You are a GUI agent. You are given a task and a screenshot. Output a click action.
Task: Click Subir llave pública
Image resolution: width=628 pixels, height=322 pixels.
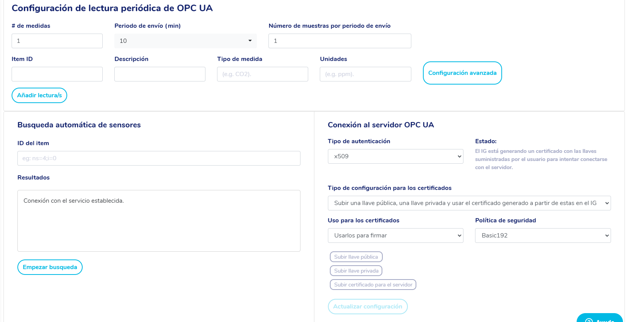356,256
